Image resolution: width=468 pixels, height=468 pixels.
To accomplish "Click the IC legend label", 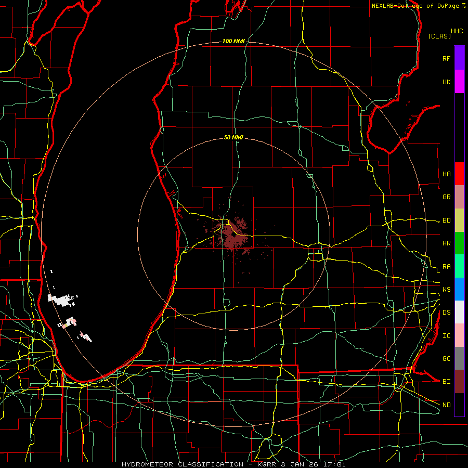I will click(x=446, y=336).
